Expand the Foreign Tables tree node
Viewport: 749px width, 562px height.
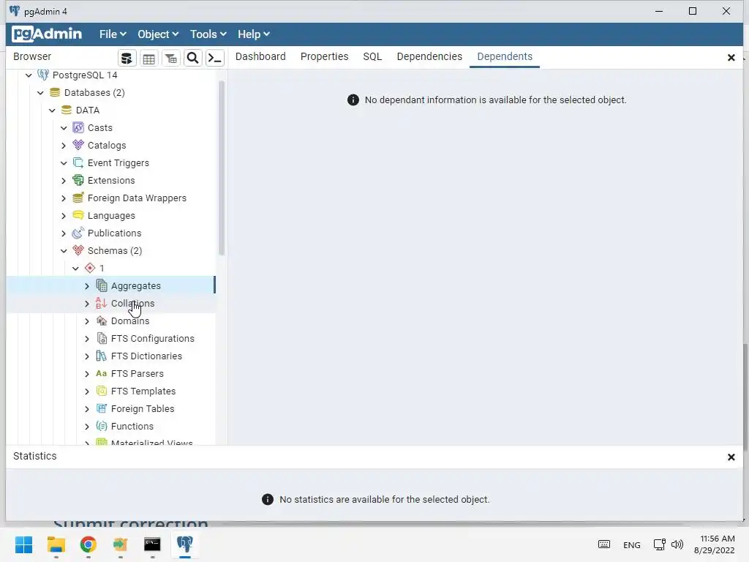(87, 408)
